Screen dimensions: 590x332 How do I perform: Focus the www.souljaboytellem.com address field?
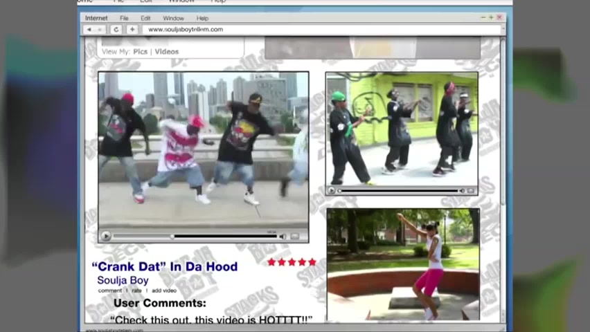323,29
